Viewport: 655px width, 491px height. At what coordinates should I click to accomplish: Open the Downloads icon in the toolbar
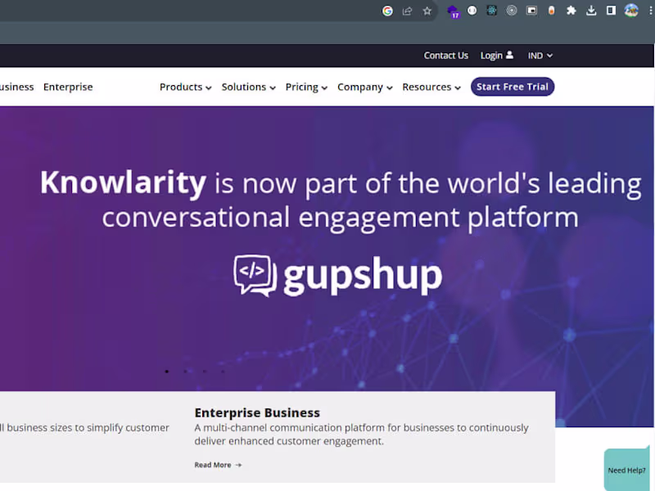tap(591, 11)
